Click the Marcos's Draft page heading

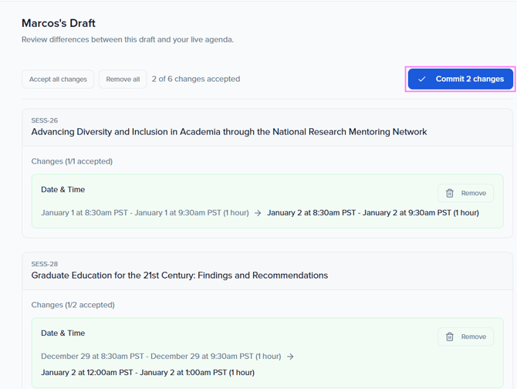[x=59, y=23]
